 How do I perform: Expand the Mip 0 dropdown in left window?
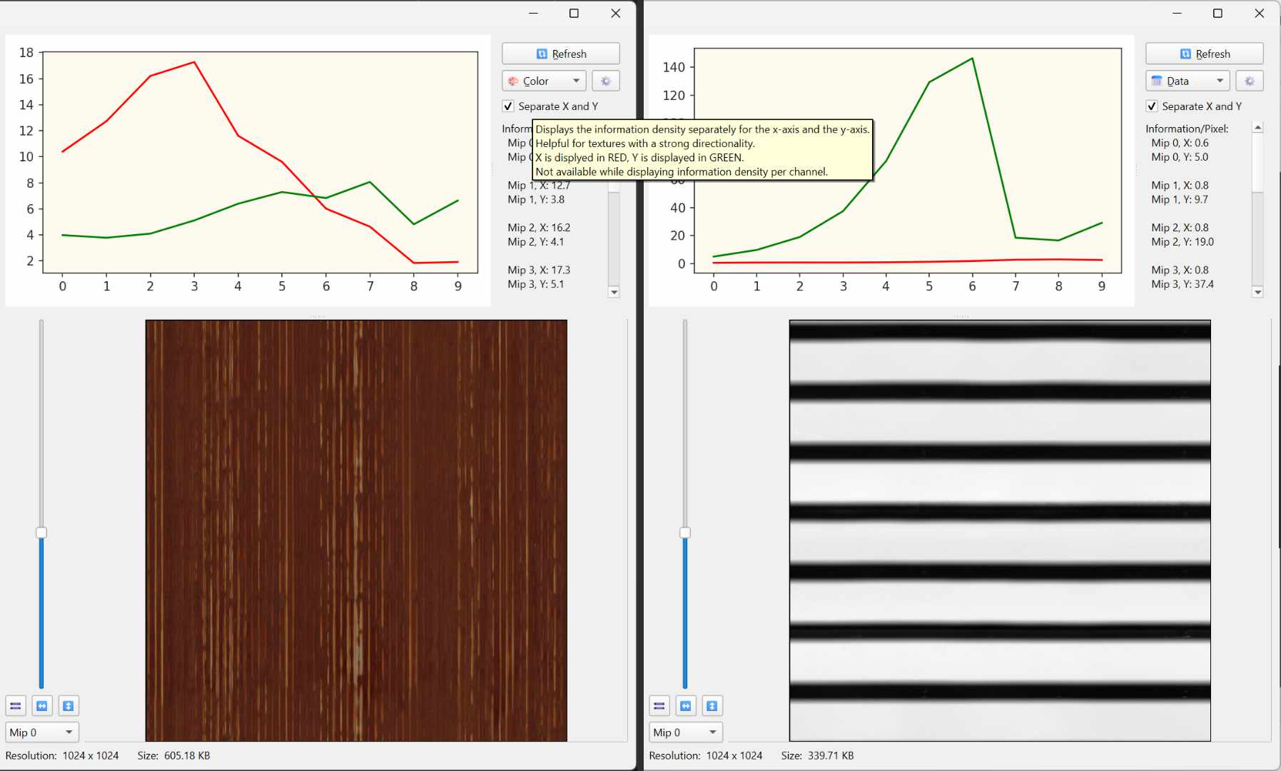click(x=42, y=732)
